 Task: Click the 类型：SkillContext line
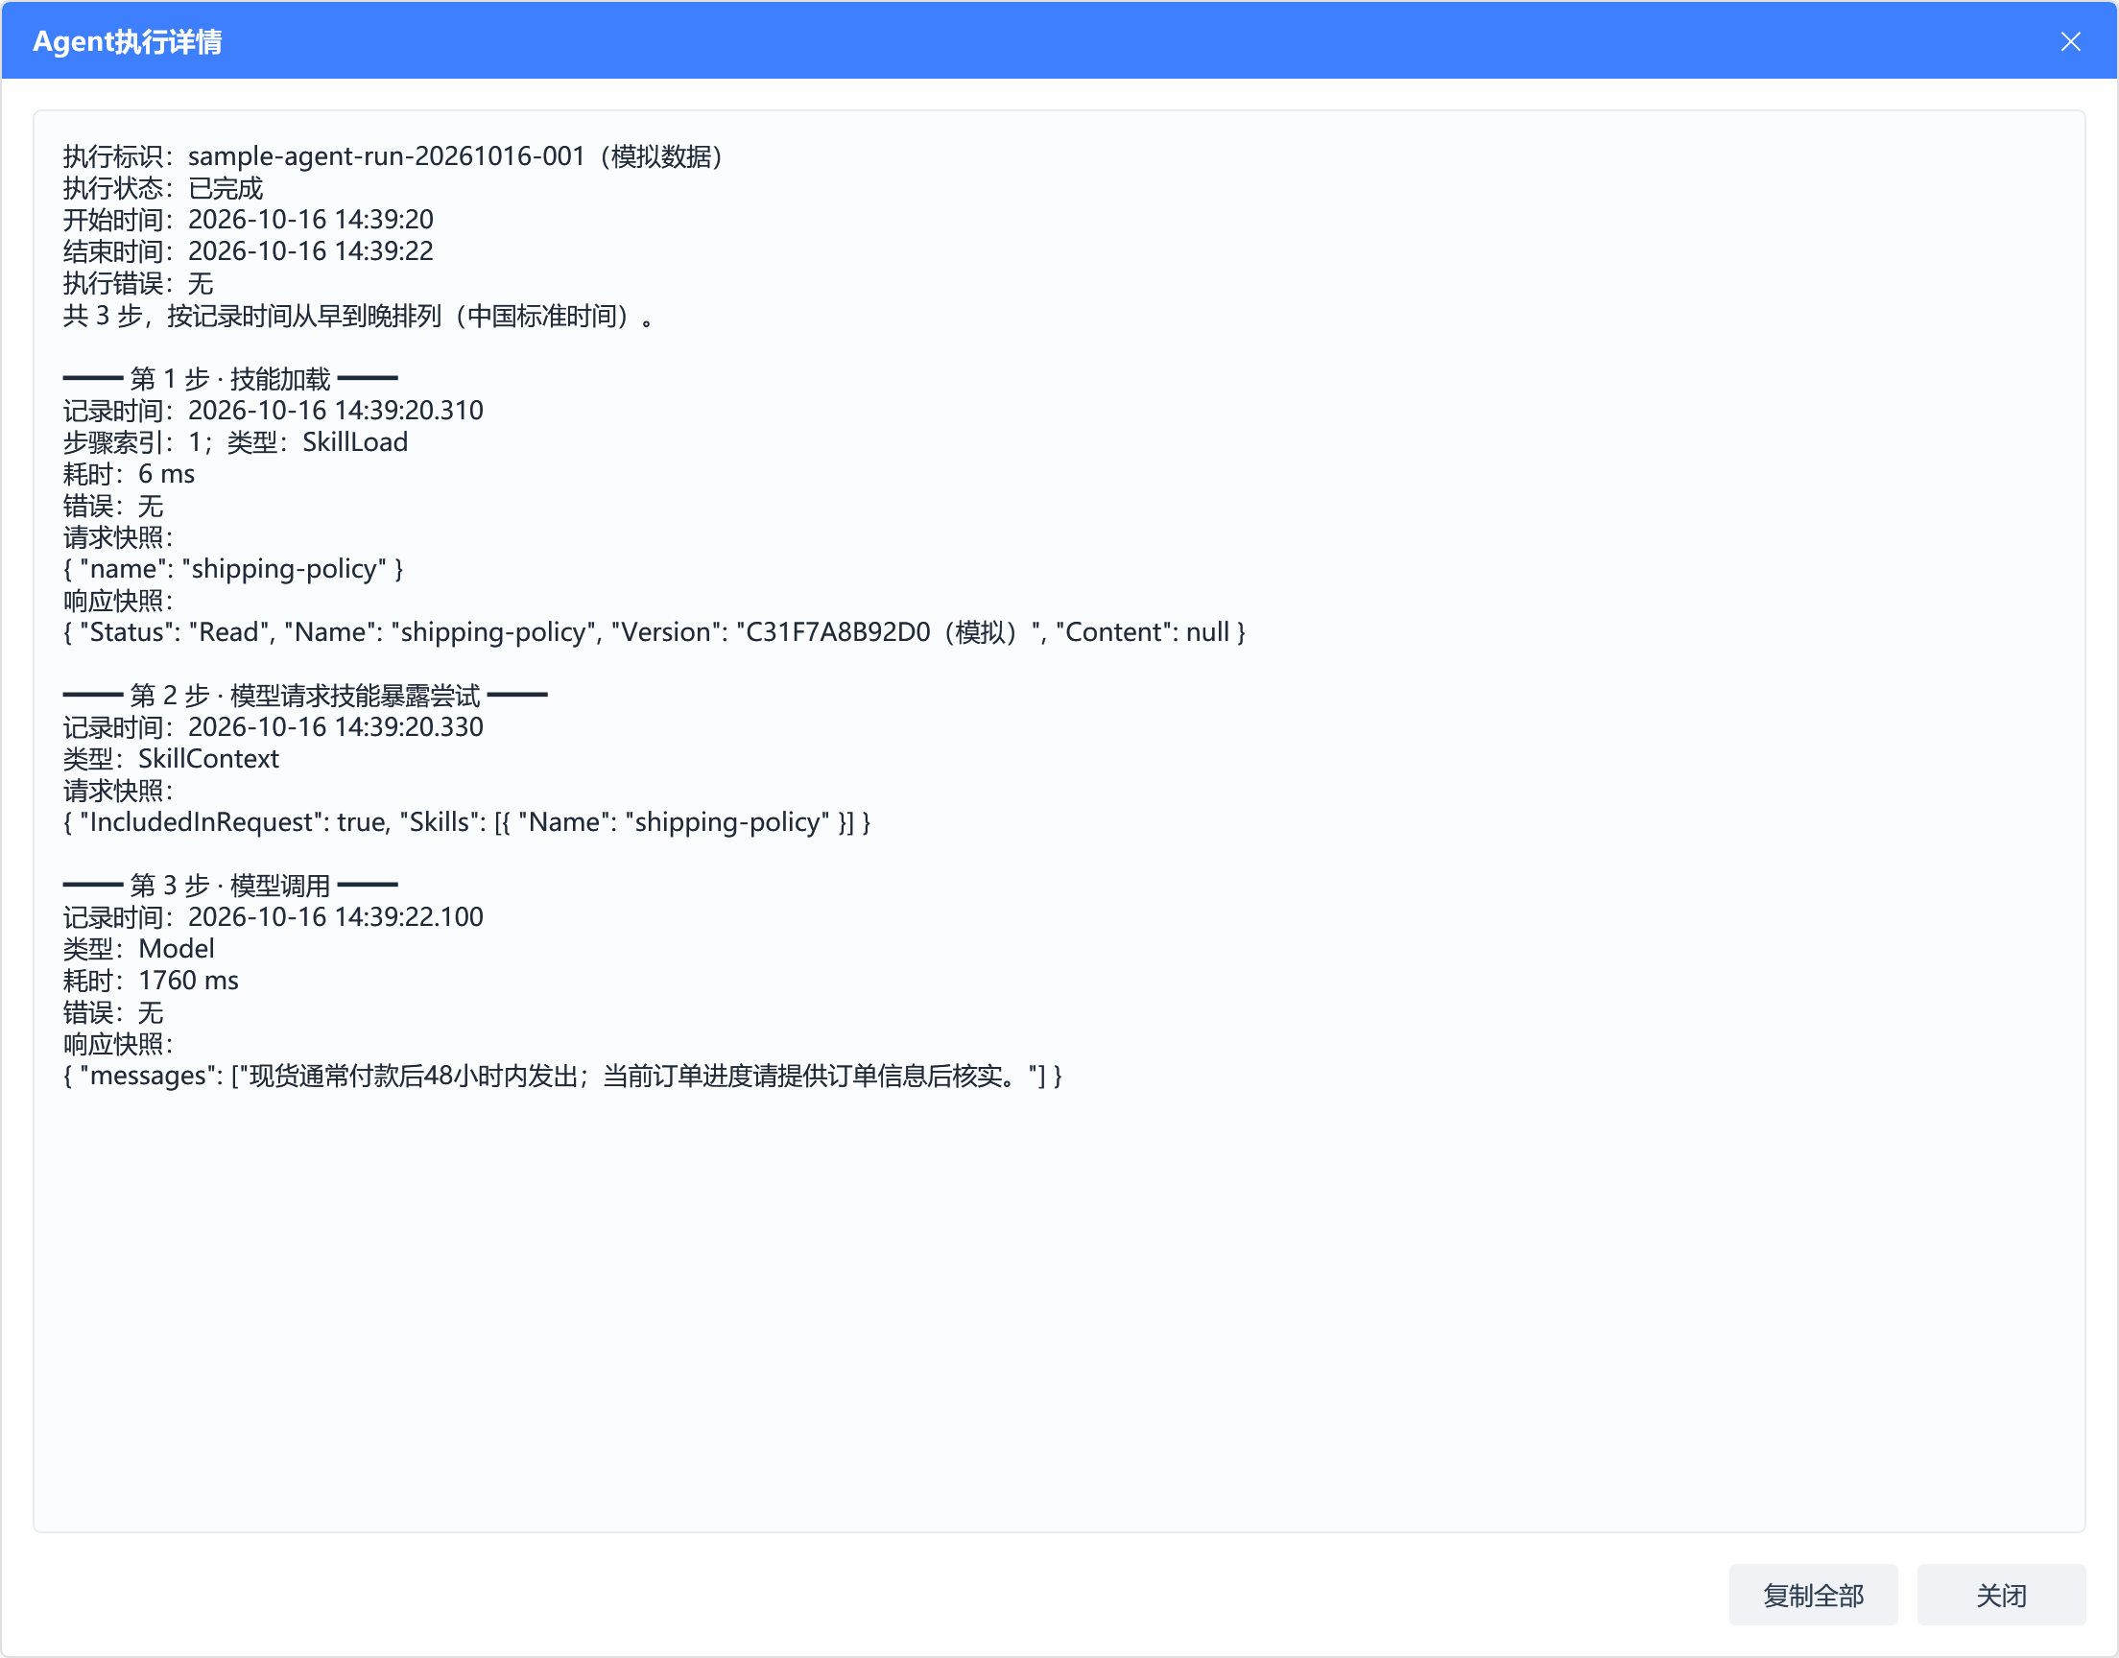pyautogui.click(x=171, y=759)
